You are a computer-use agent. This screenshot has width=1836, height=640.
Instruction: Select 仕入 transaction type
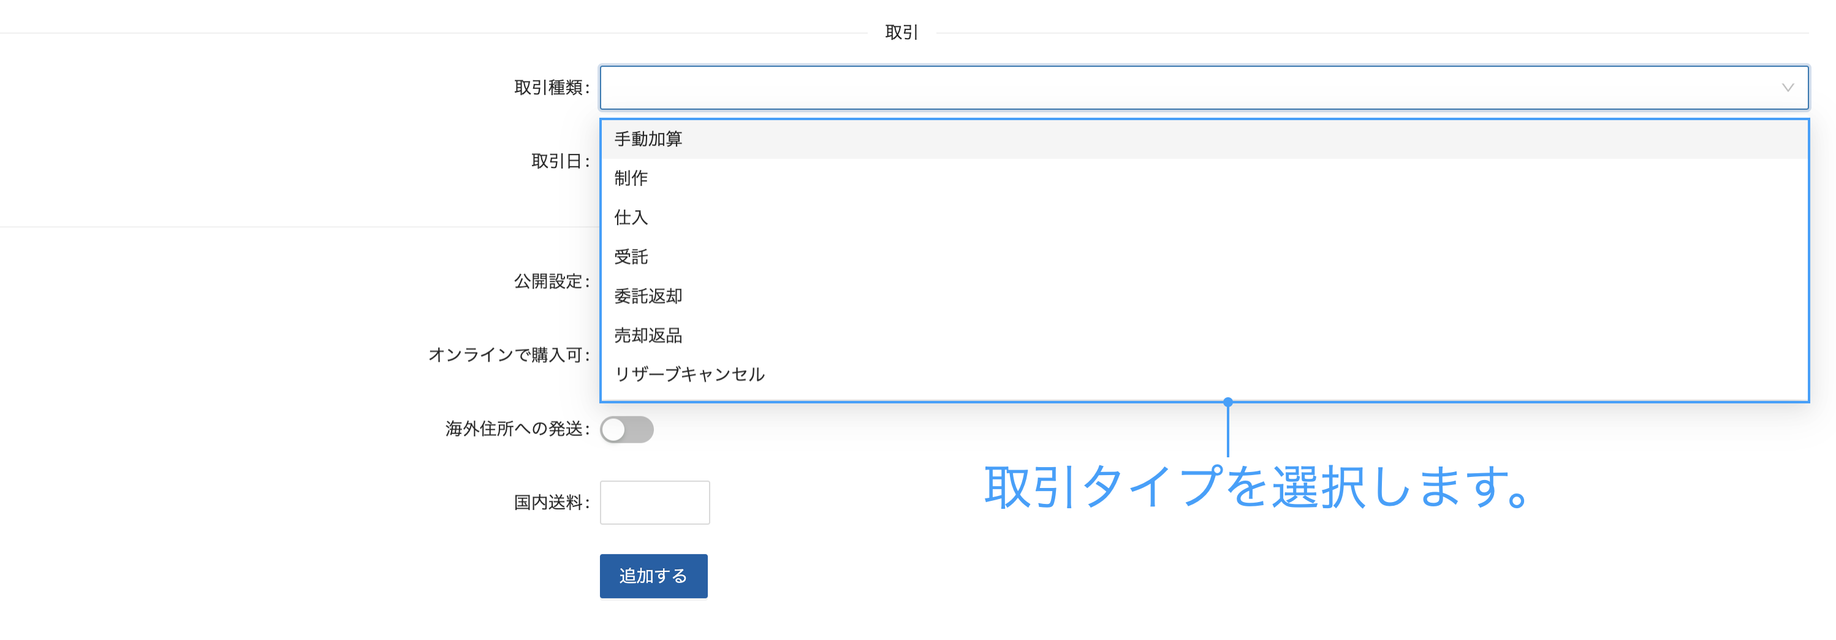click(x=1204, y=218)
